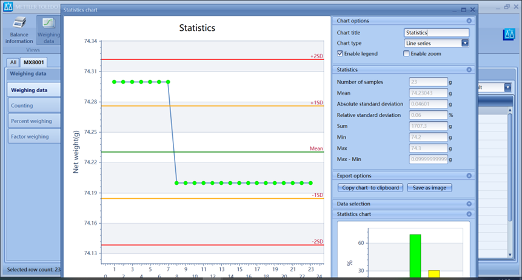Click Net weight(g) axis label

pos(76,152)
